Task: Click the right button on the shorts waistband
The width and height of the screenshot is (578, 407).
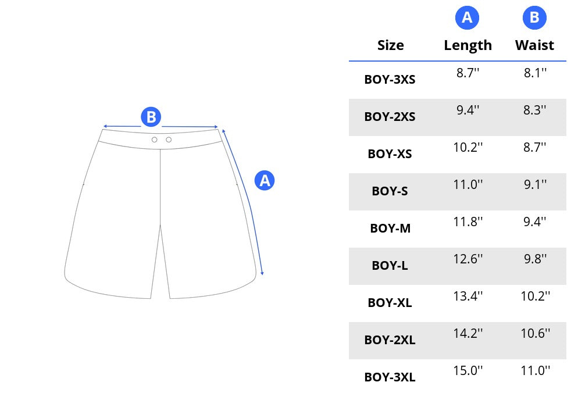Action: click(169, 140)
